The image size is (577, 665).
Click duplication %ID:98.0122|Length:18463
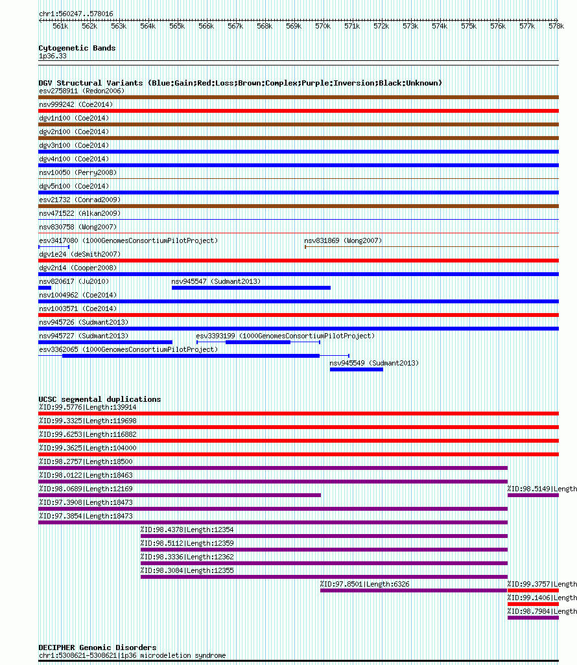coord(273,482)
